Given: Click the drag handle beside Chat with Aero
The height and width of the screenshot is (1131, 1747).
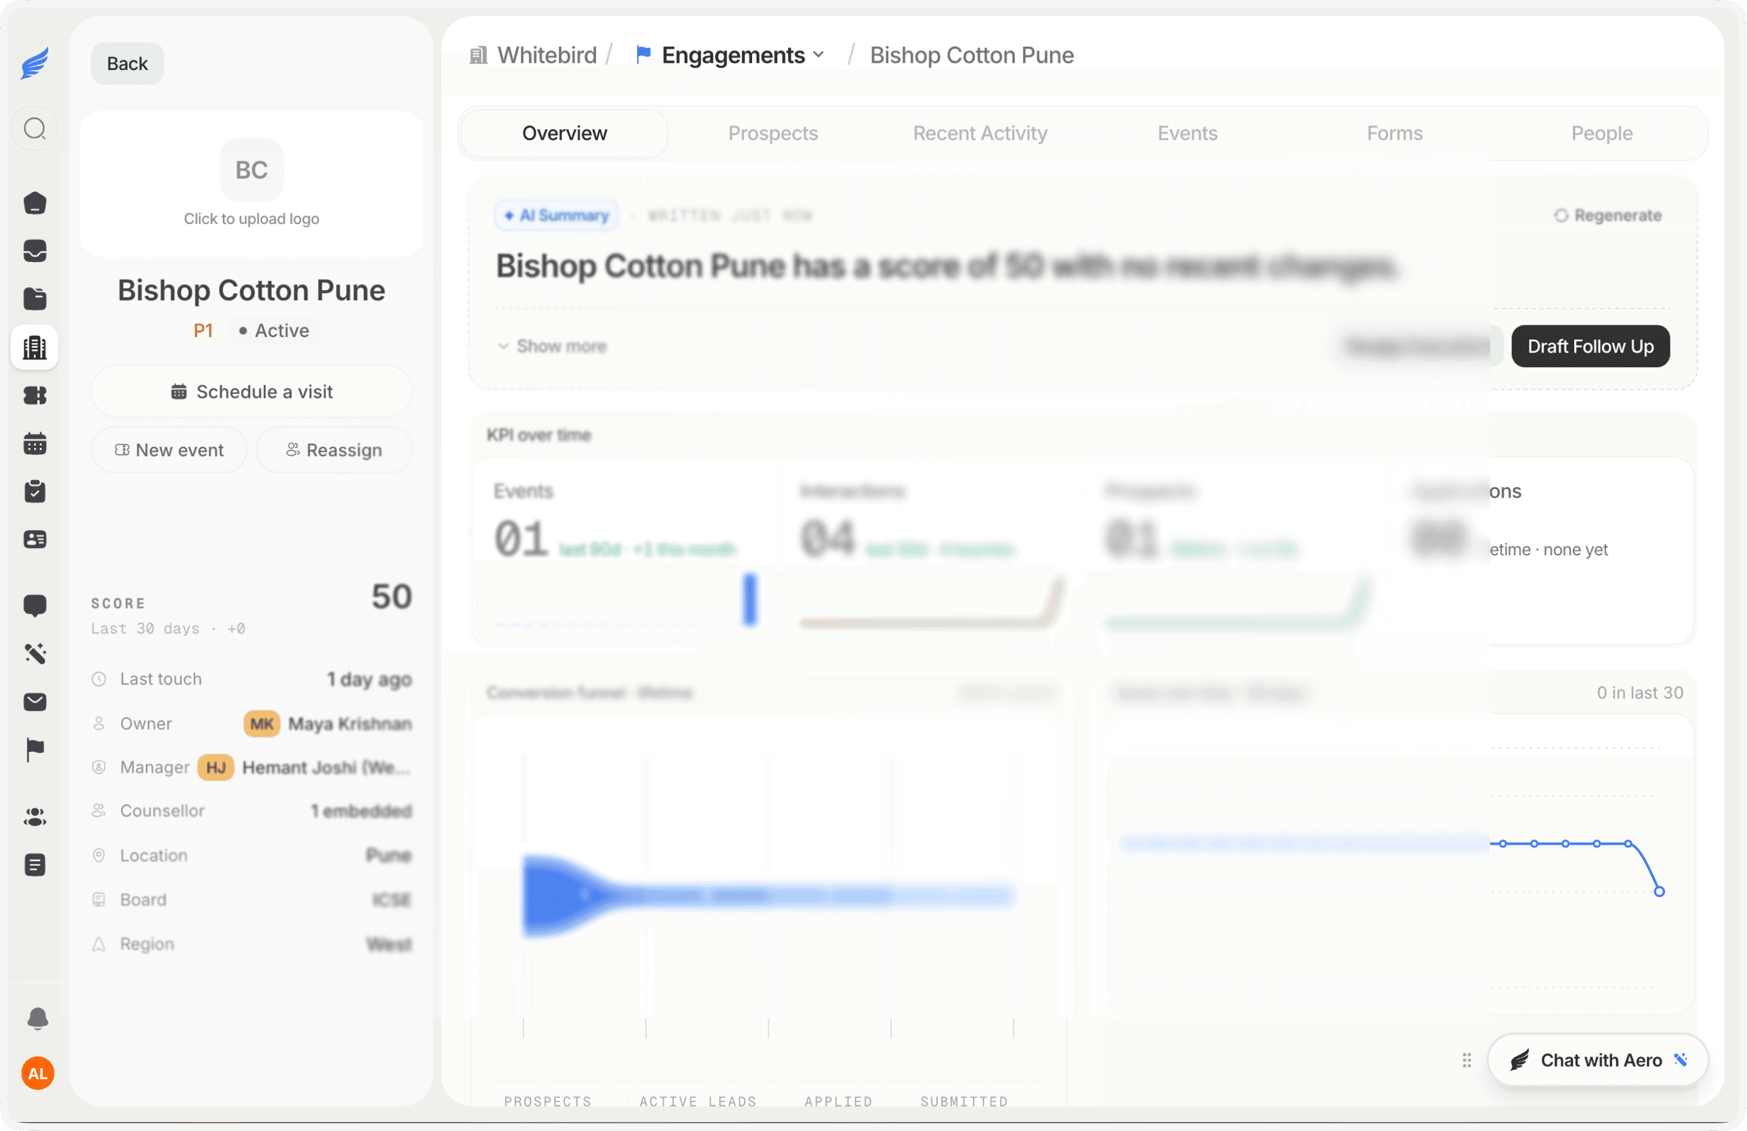Looking at the screenshot, I should [x=1466, y=1060].
